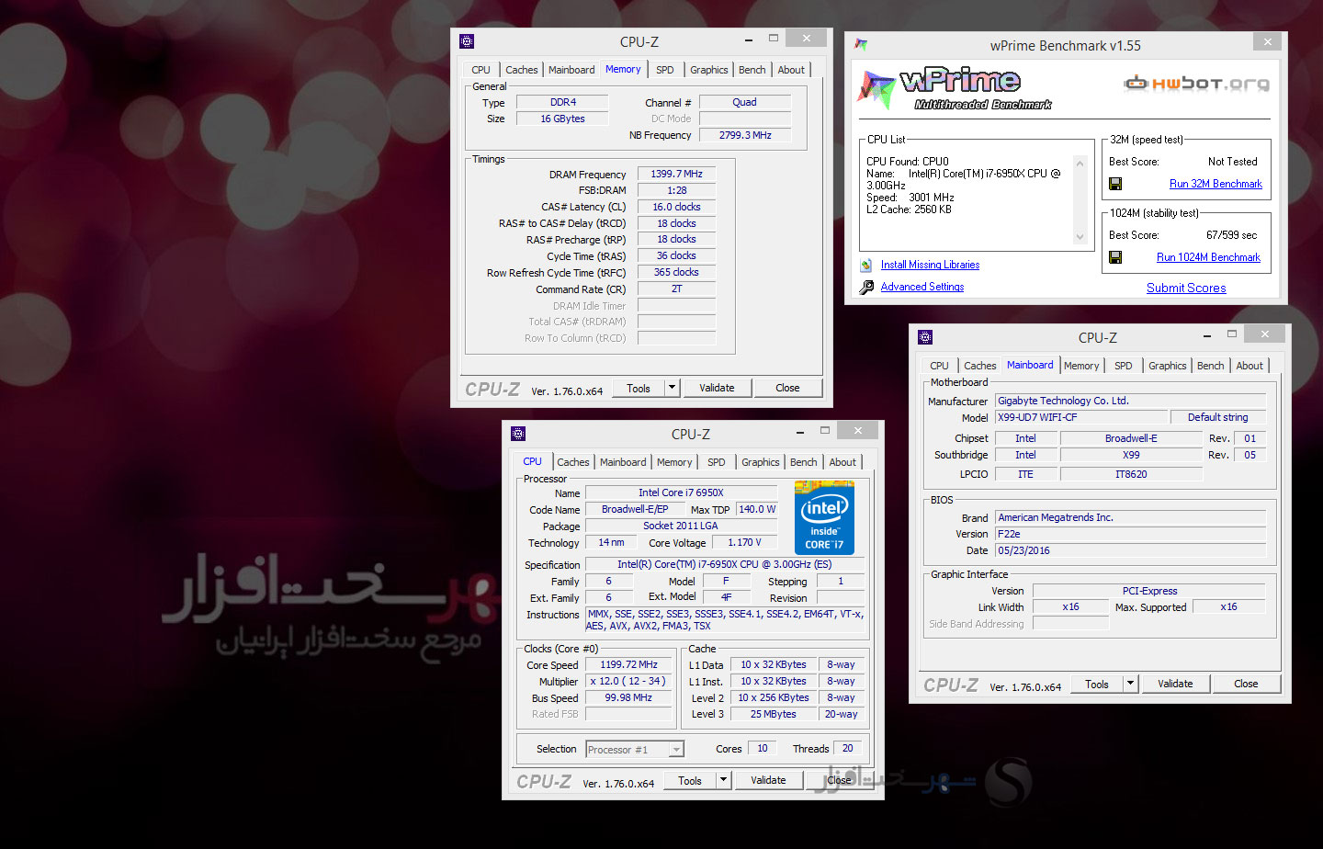This screenshot has width=1323, height=849.
Task: Click the wPrime title bar icon
Action: coord(861,44)
